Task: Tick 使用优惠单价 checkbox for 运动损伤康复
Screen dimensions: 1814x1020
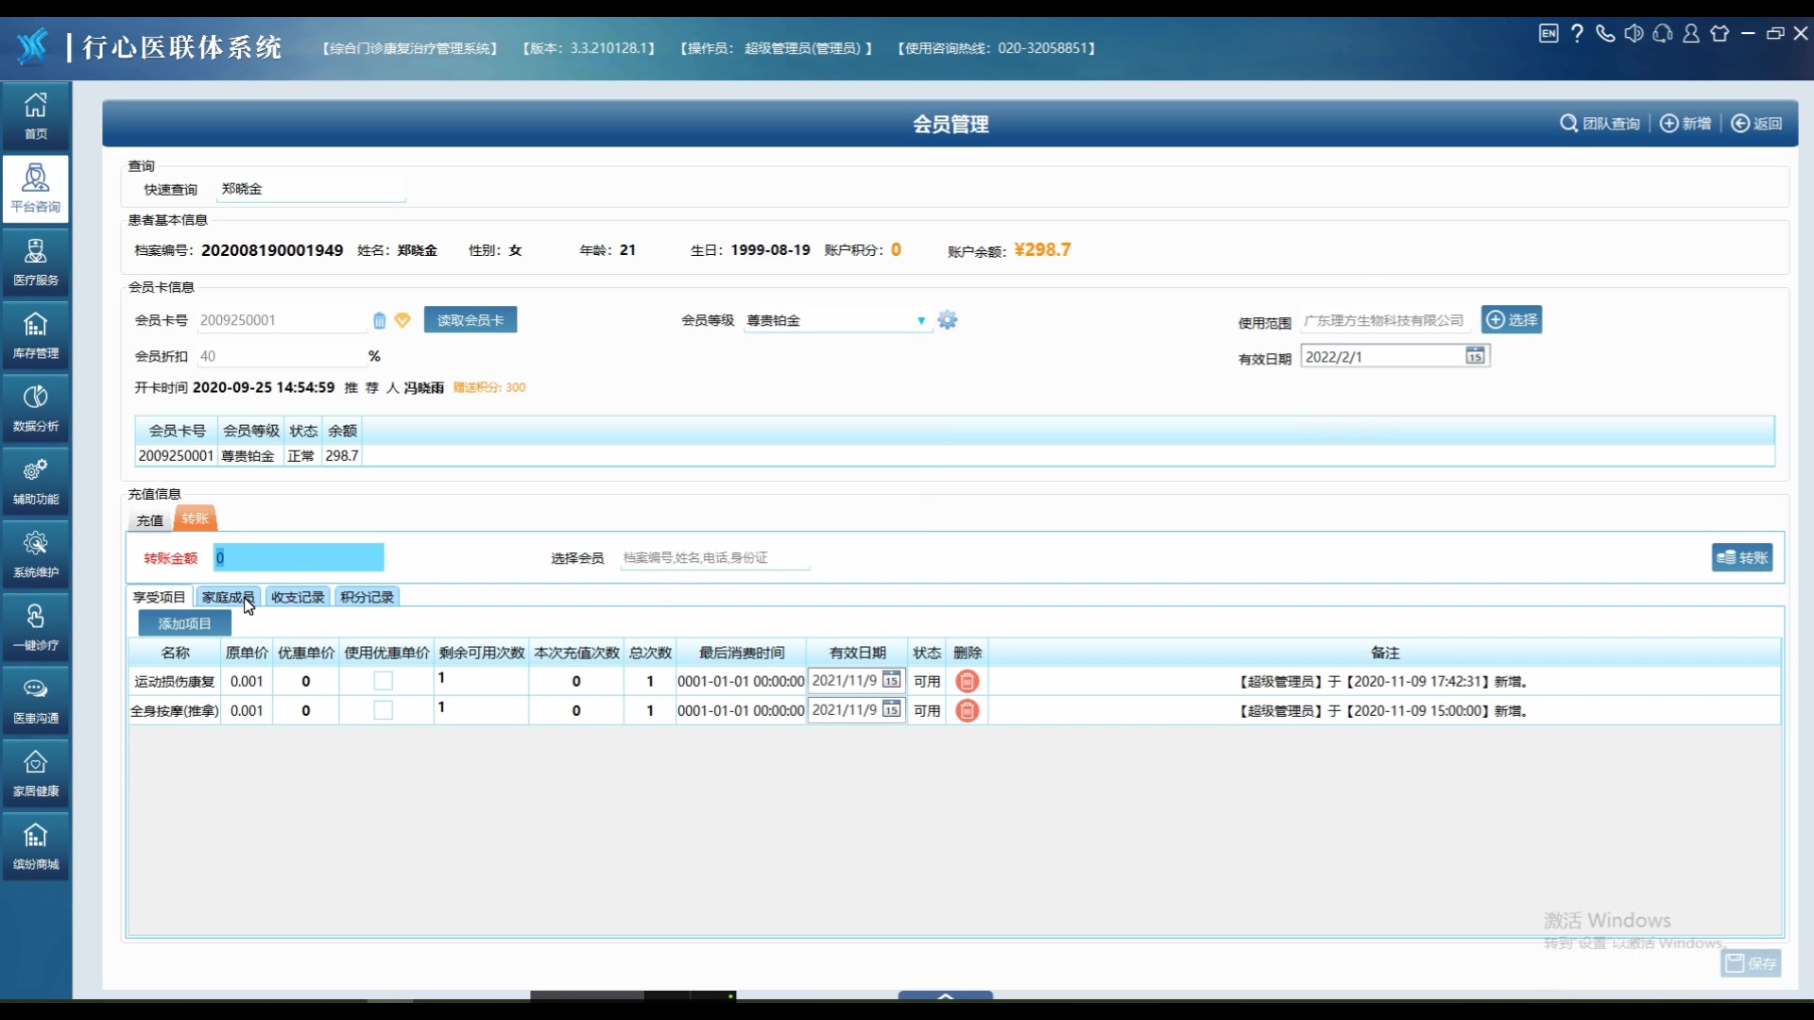Action: [383, 681]
